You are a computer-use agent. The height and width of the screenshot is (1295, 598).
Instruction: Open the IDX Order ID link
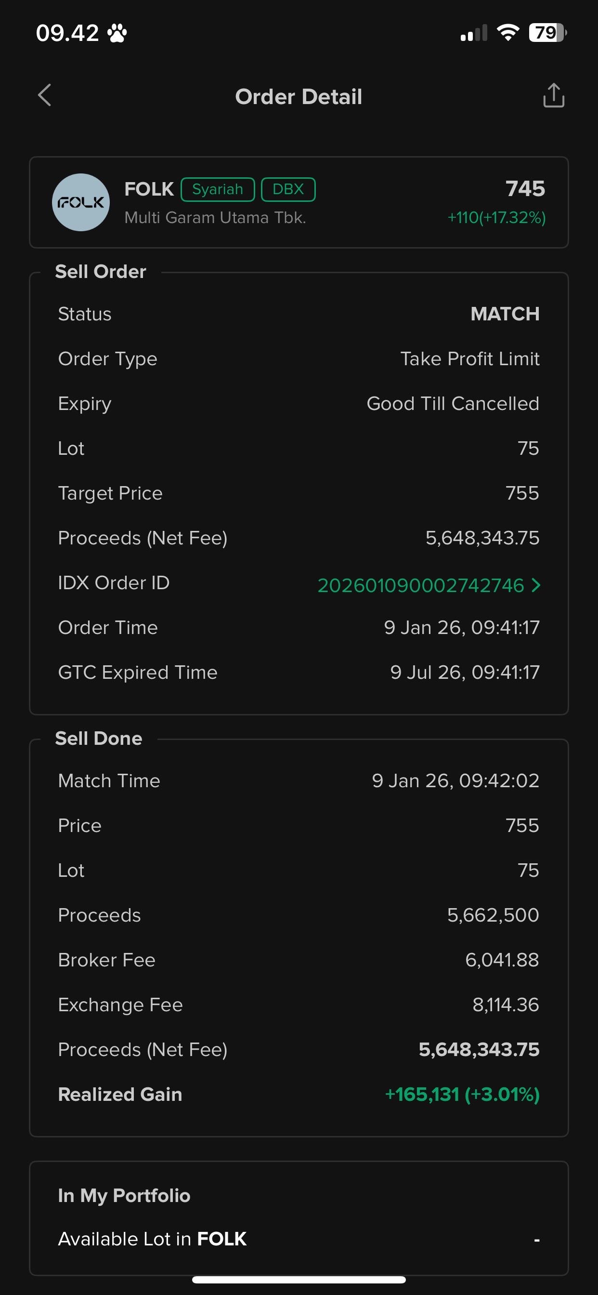coord(421,585)
